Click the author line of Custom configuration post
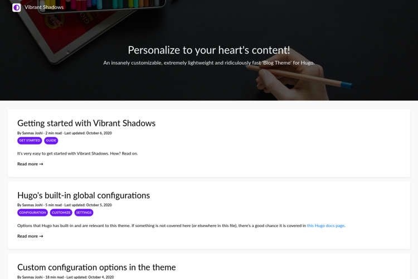The image size is (418, 279). [65, 277]
